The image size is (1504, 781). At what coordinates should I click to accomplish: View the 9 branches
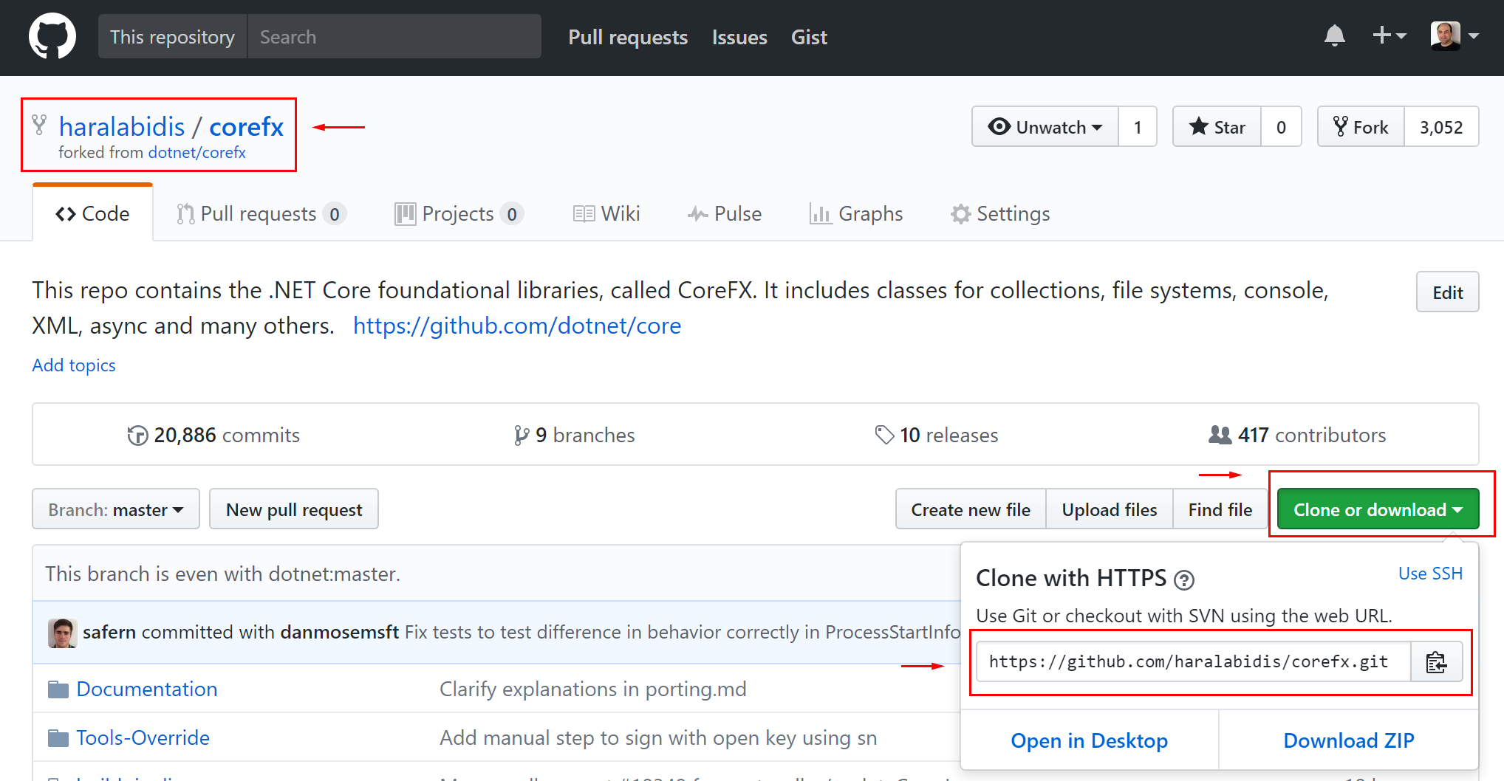click(574, 436)
